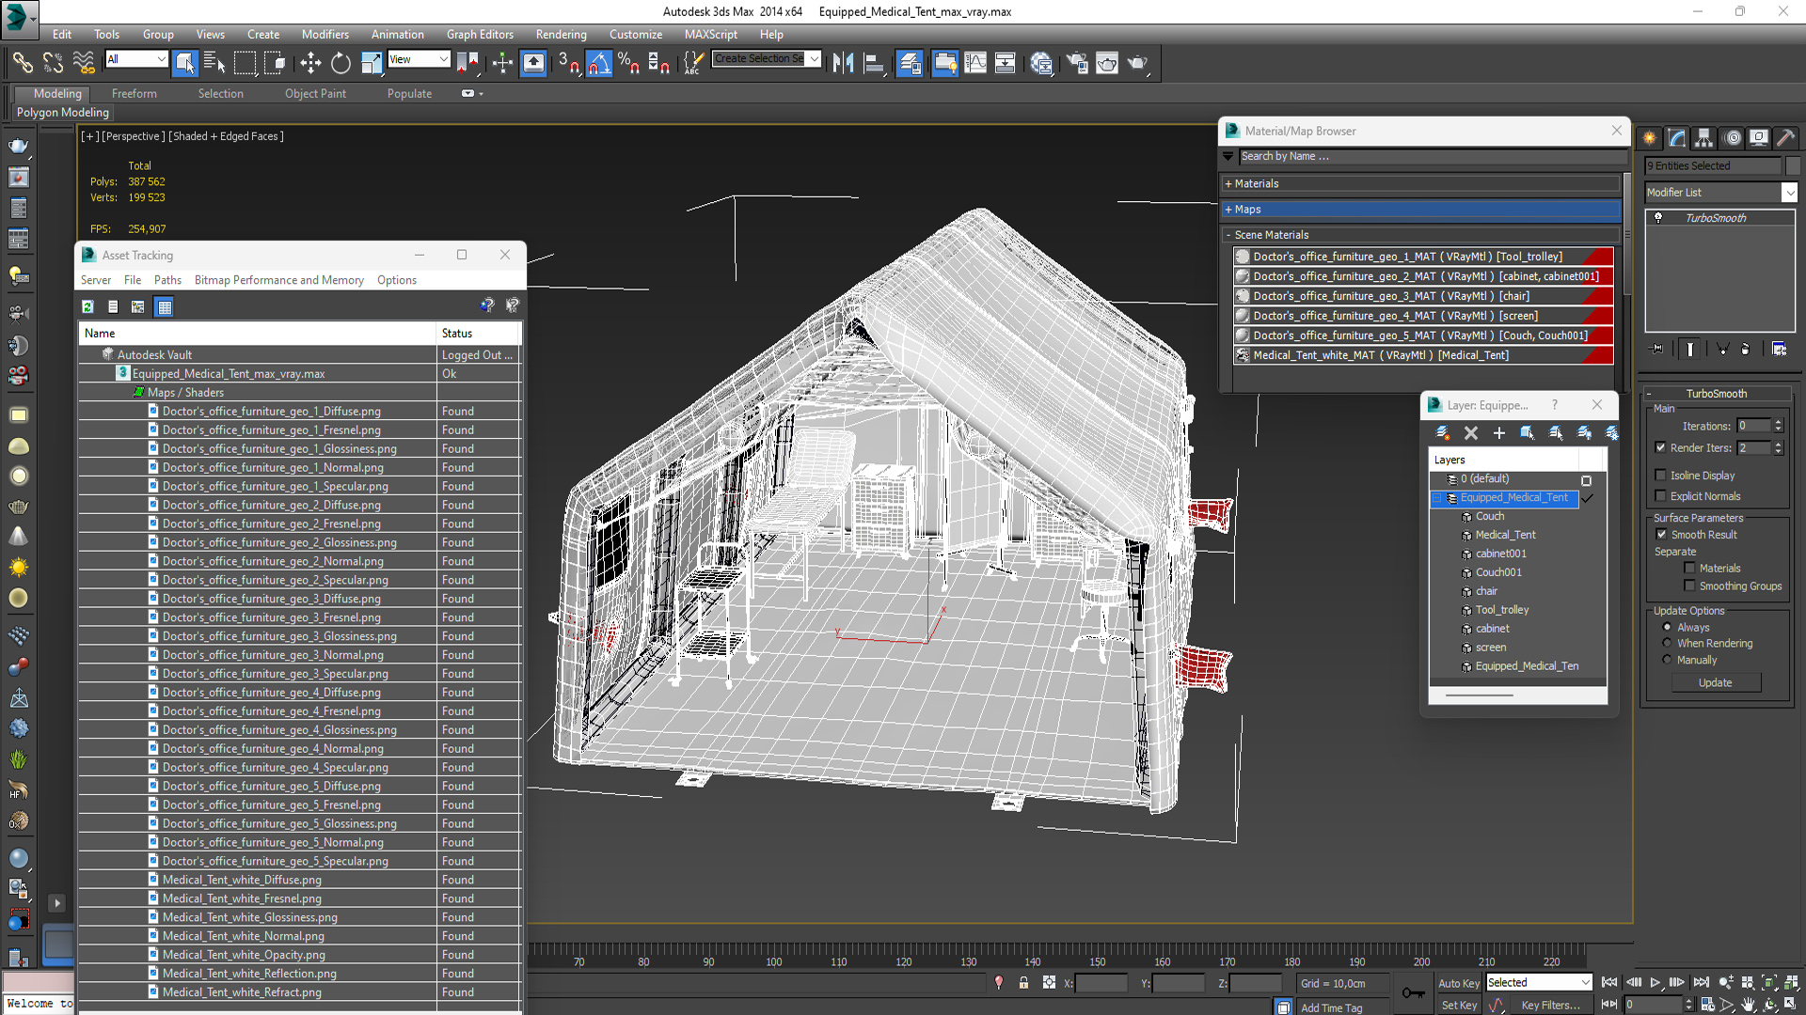This screenshot has width=1806, height=1015.
Task: Toggle the Render Iters checkbox
Action: [x=1660, y=448]
